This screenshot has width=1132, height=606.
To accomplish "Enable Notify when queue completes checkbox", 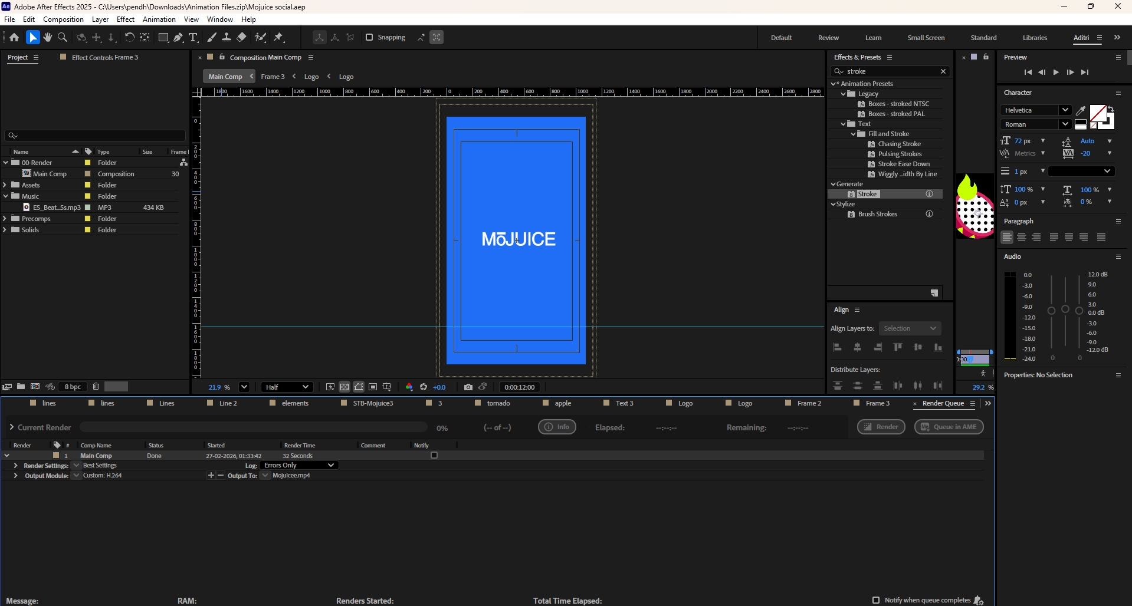I will pyautogui.click(x=876, y=600).
